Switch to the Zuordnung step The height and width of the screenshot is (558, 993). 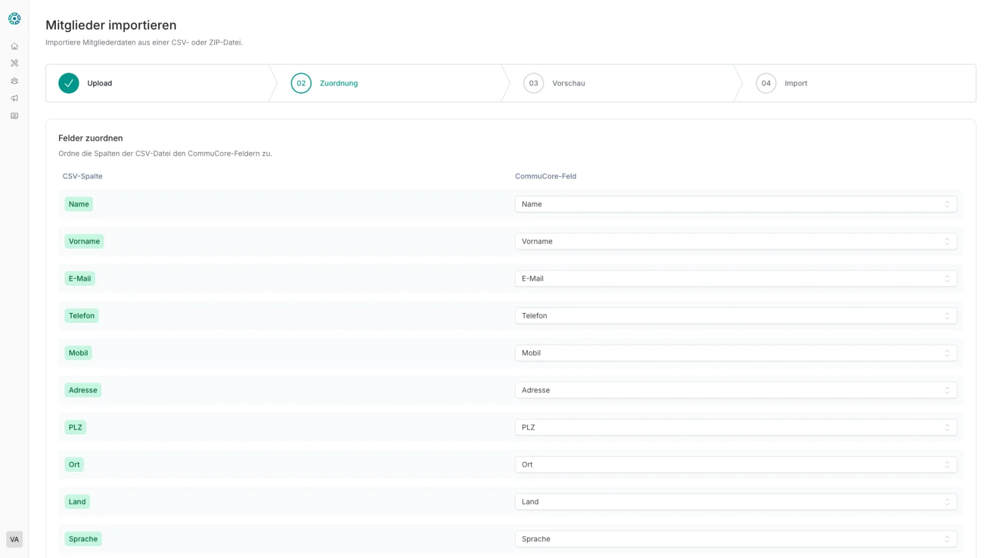tap(338, 83)
